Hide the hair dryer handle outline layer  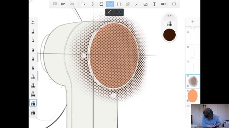[x=188, y=47]
